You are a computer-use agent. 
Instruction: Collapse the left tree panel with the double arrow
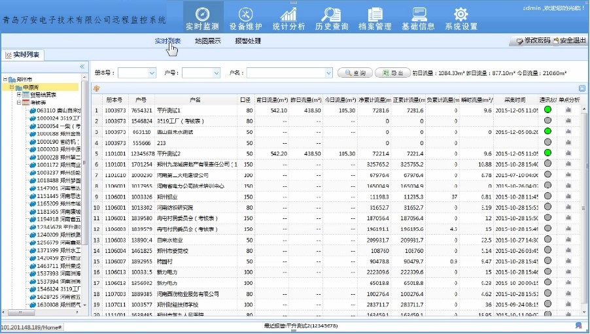pyautogui.click(x=82, y=67)
